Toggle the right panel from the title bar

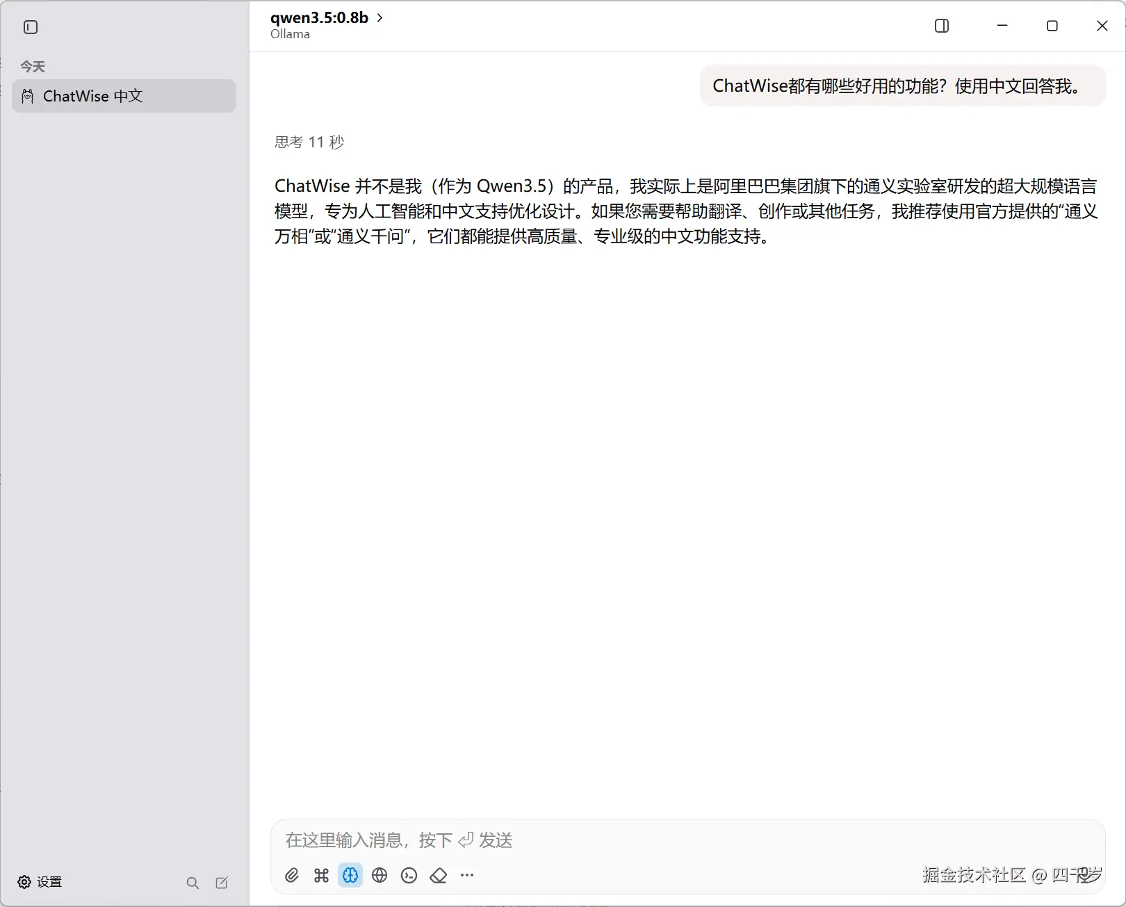[x=942, y=26]
